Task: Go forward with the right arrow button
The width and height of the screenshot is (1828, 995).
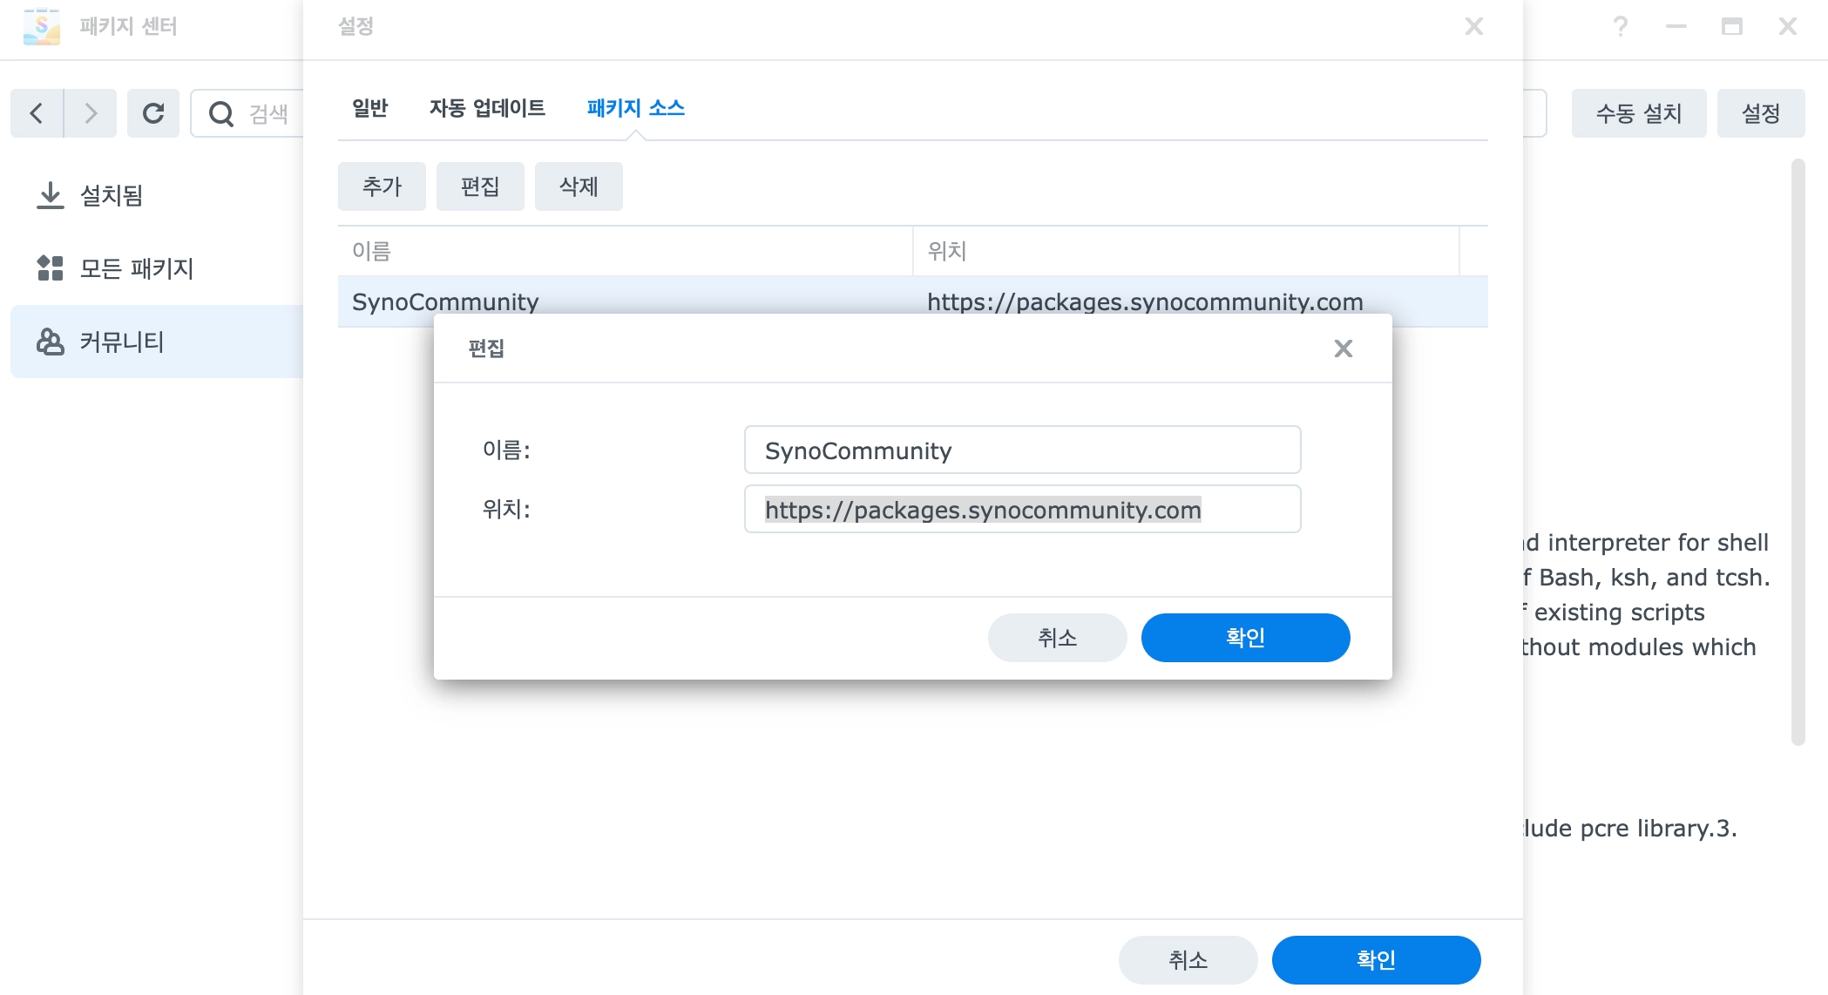Action: [x=91, y=113]
